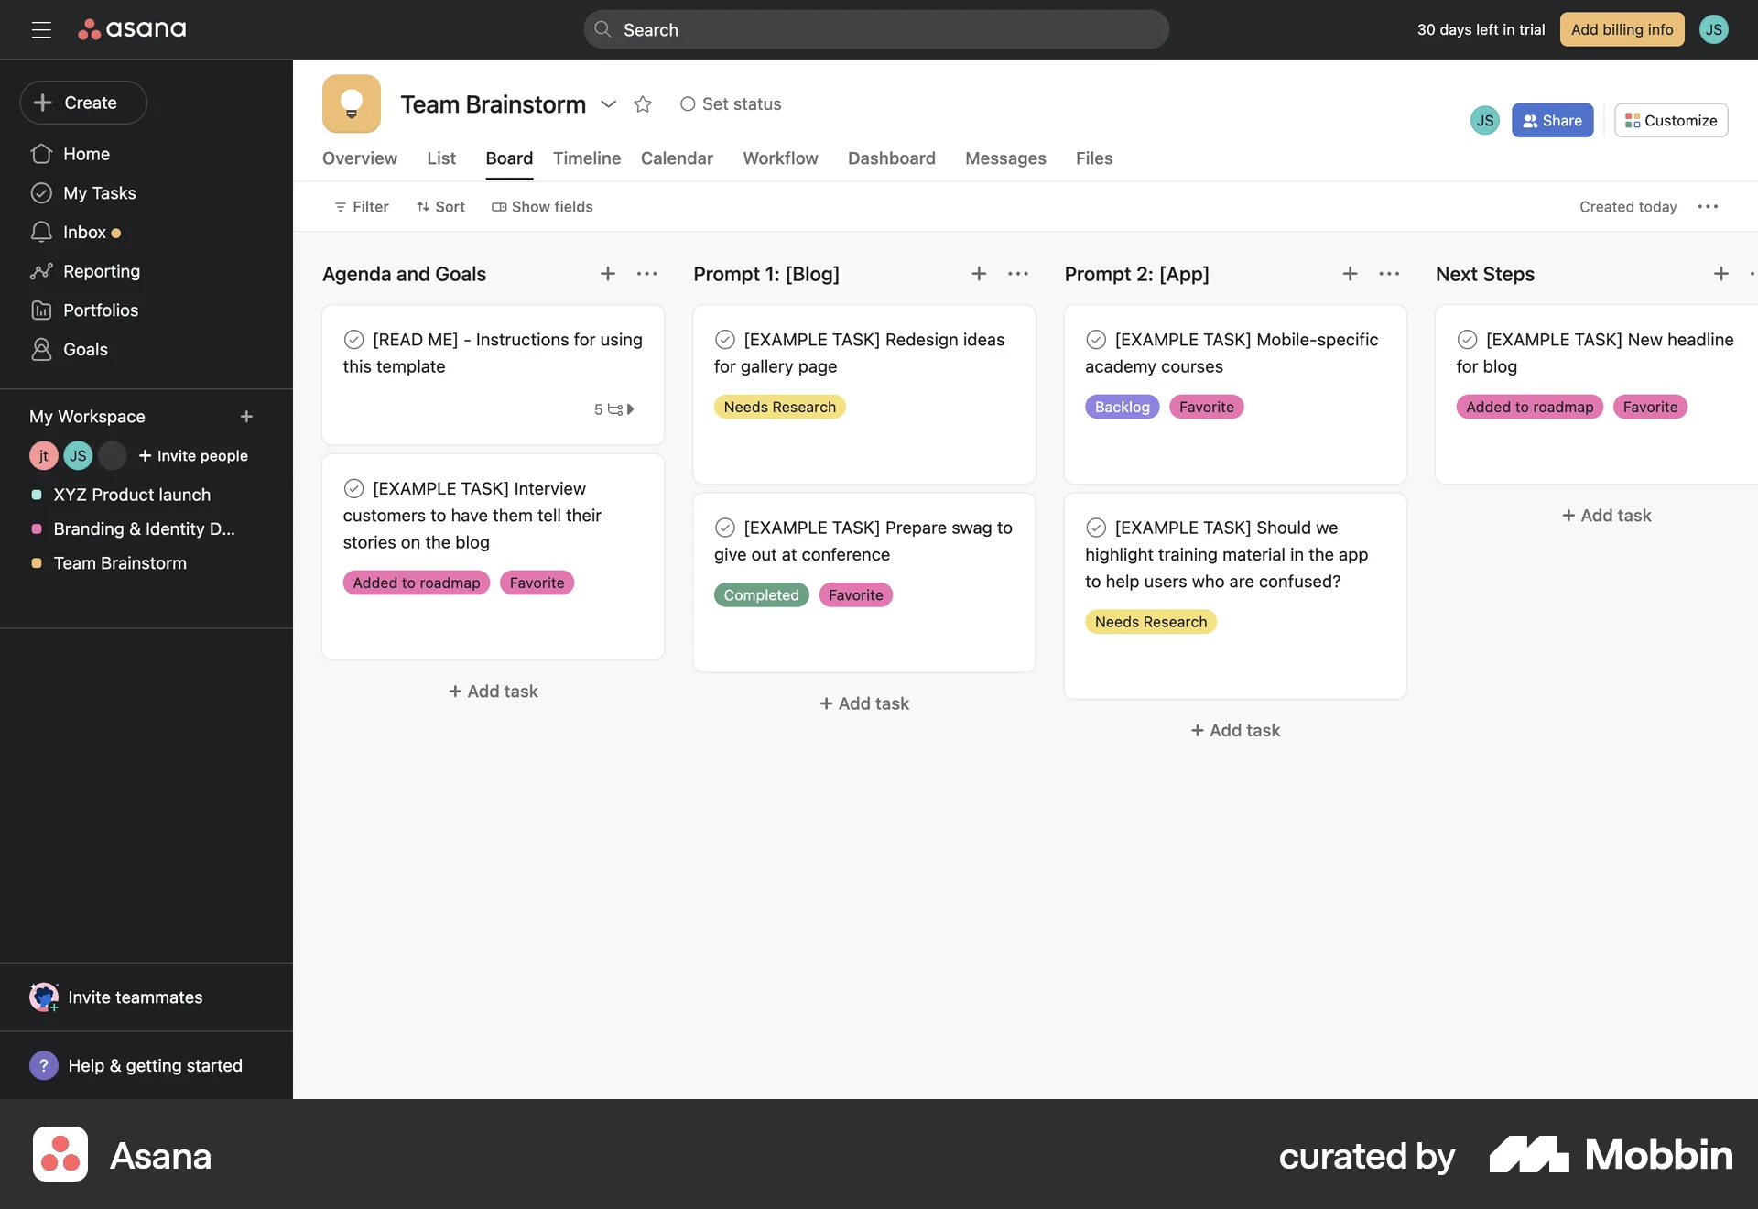This screenshot has height=1209, width=1758.
Task: Complete the Redesign ideas for gallery page task
Action: (725, 339)
